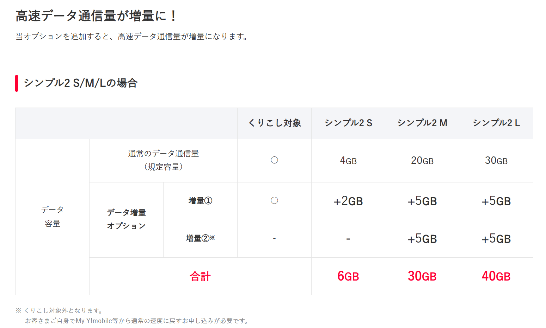Click the circle icon in 増量① row
The image size is (546, 328).
click(274, 201)
